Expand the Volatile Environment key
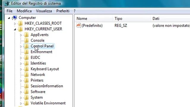 coord(21,103)
